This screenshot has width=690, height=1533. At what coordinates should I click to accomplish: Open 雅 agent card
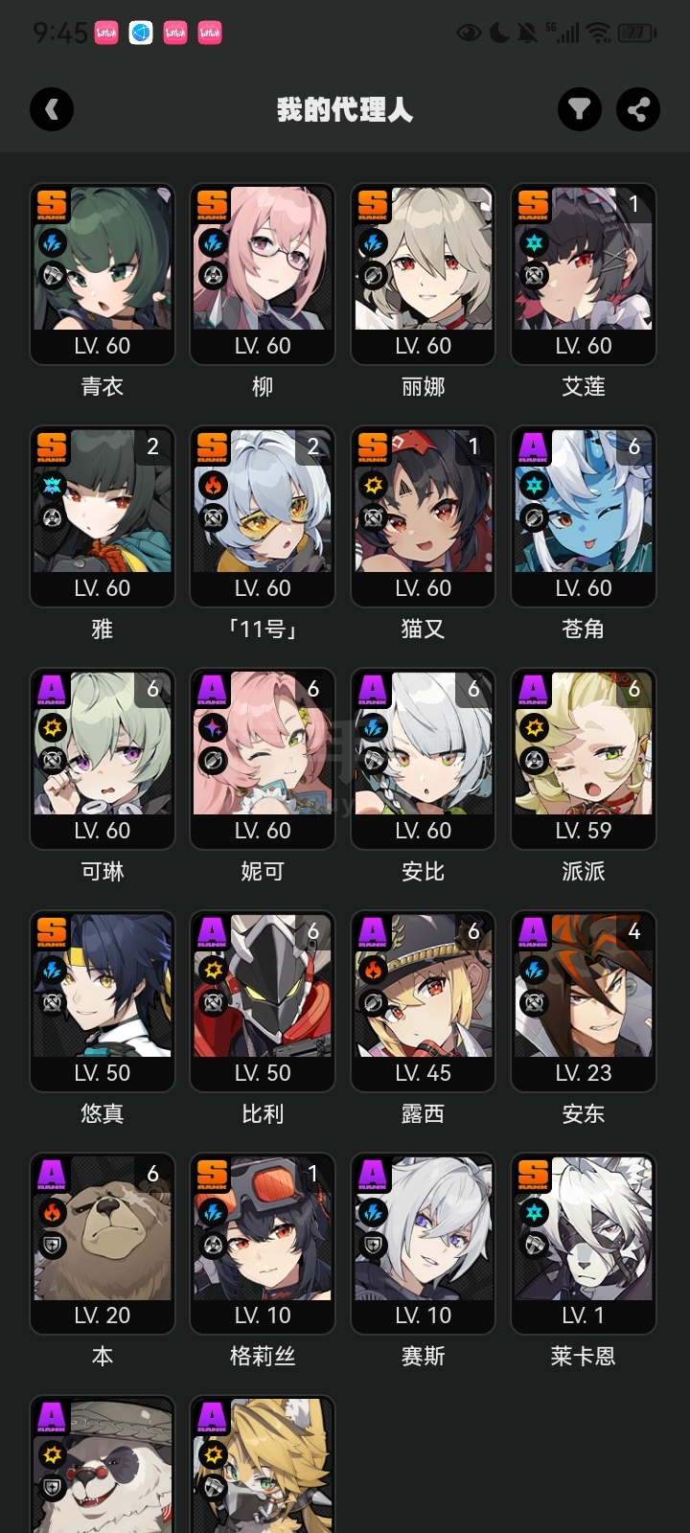coord(103,516)
